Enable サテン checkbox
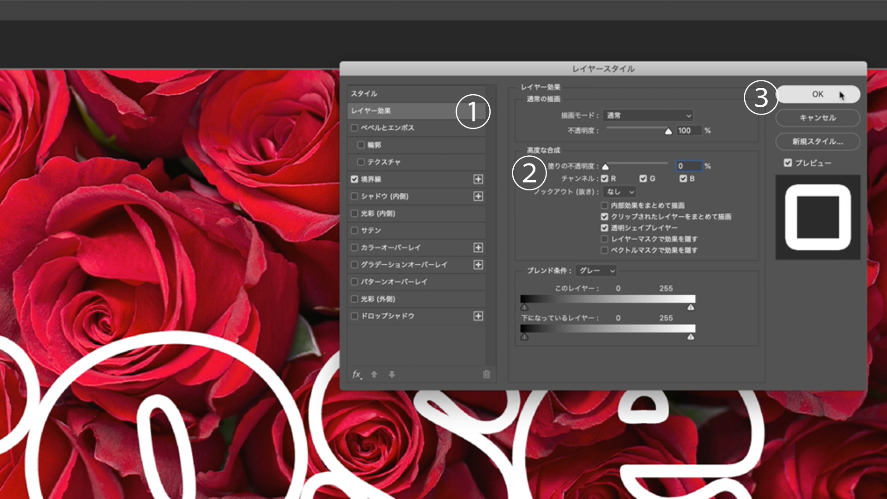The image size is (887, 499). (x=354, y=231)
